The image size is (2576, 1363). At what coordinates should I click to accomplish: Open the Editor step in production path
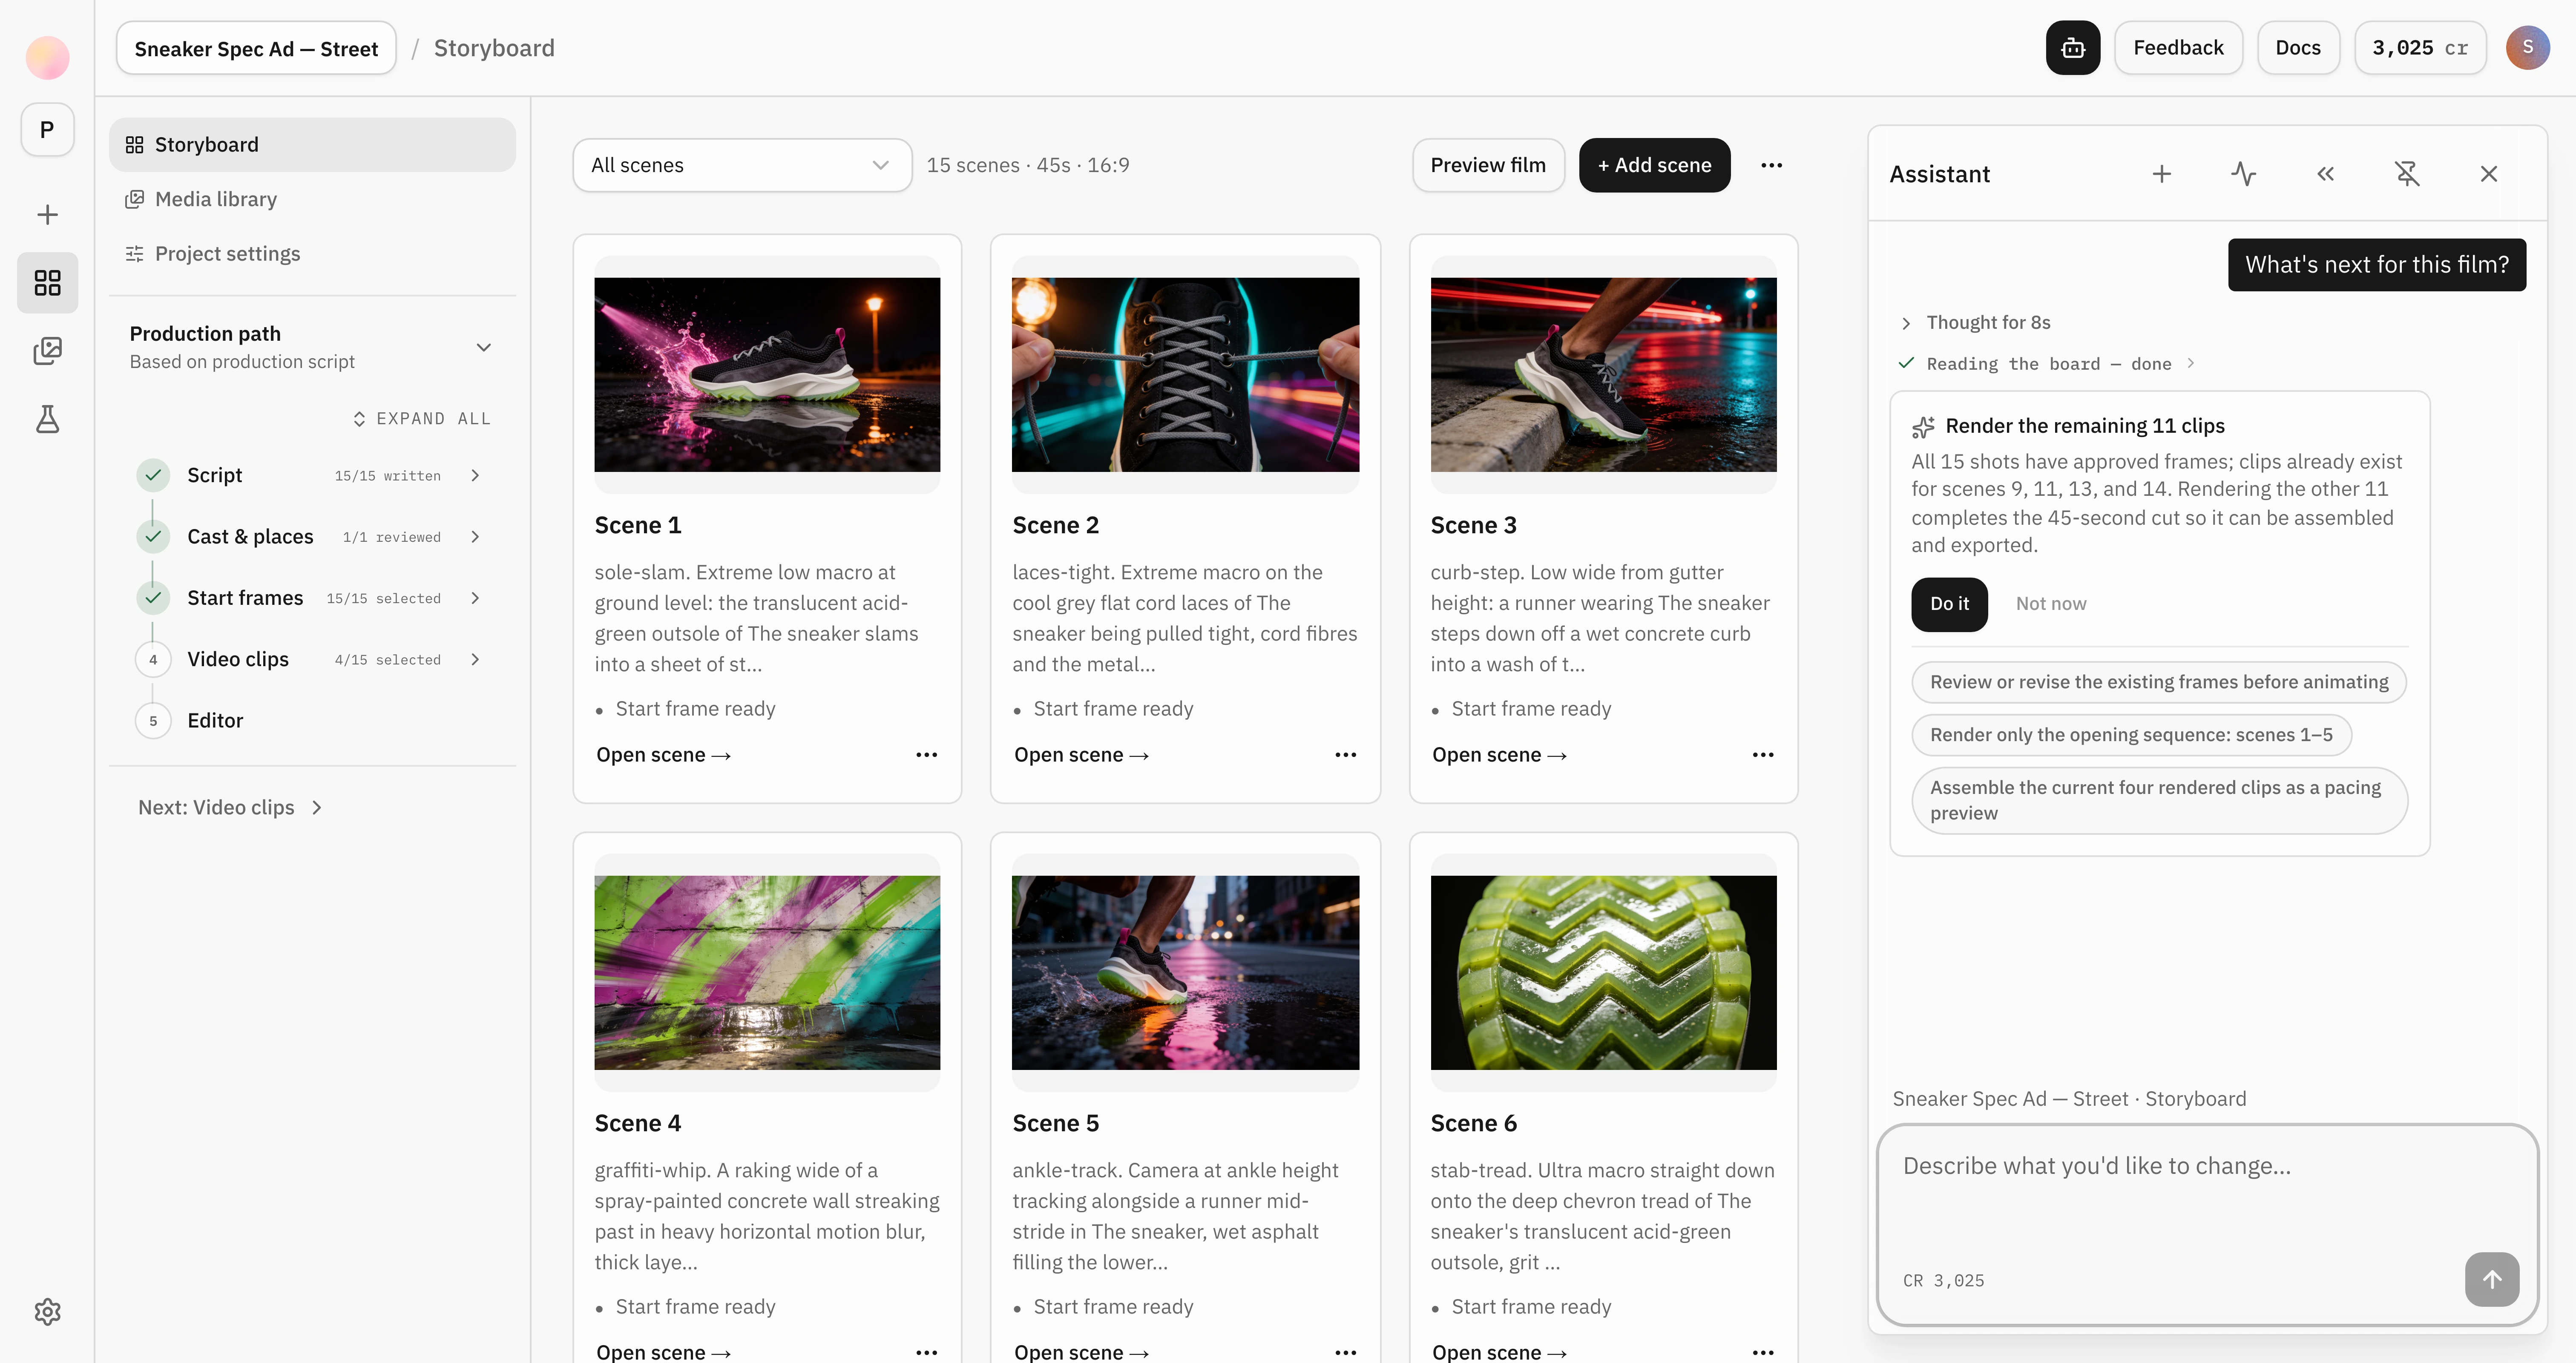(215, 721)
